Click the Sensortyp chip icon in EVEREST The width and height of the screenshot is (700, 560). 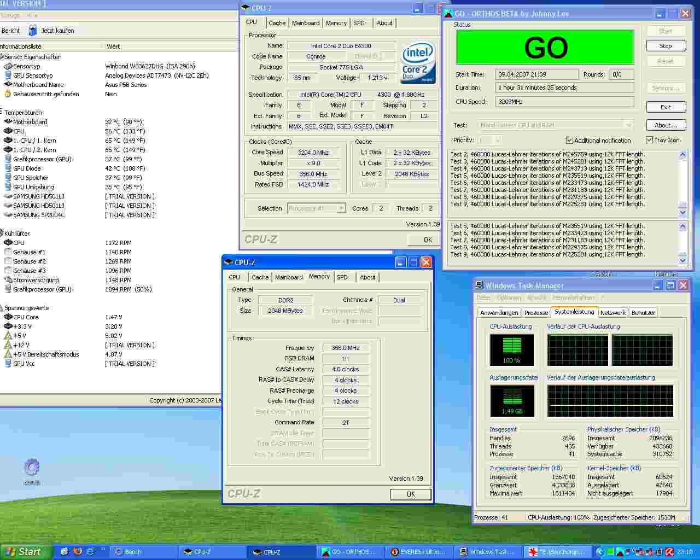click(8, 66)
